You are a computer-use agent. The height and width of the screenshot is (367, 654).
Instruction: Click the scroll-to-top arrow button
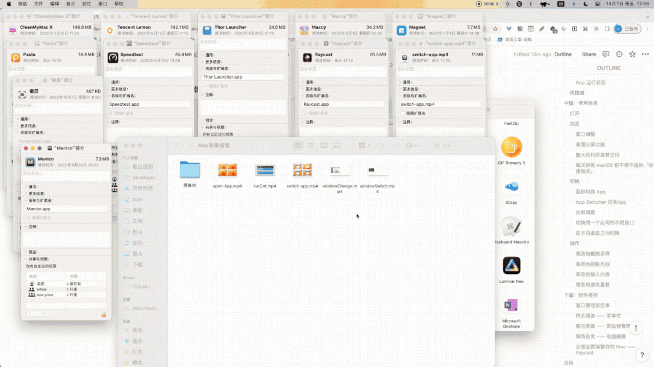pos(636,328)
